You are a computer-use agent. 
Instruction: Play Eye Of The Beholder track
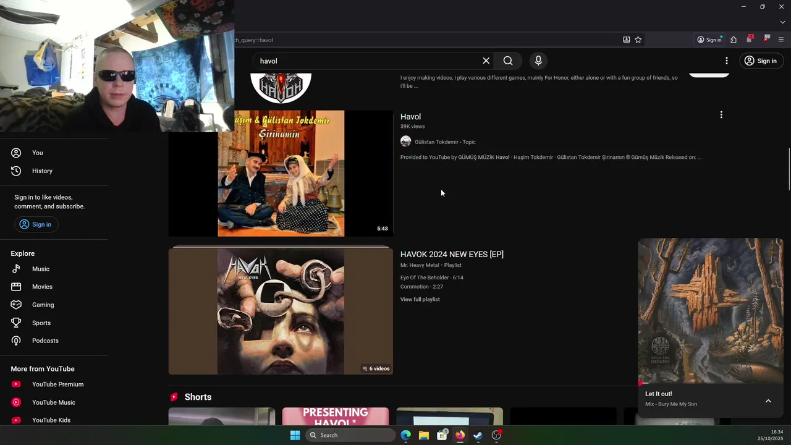point(432,278)
